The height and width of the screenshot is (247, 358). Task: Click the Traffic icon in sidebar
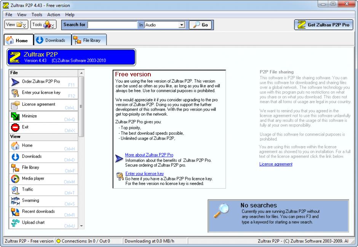click(x=15, y=190)
